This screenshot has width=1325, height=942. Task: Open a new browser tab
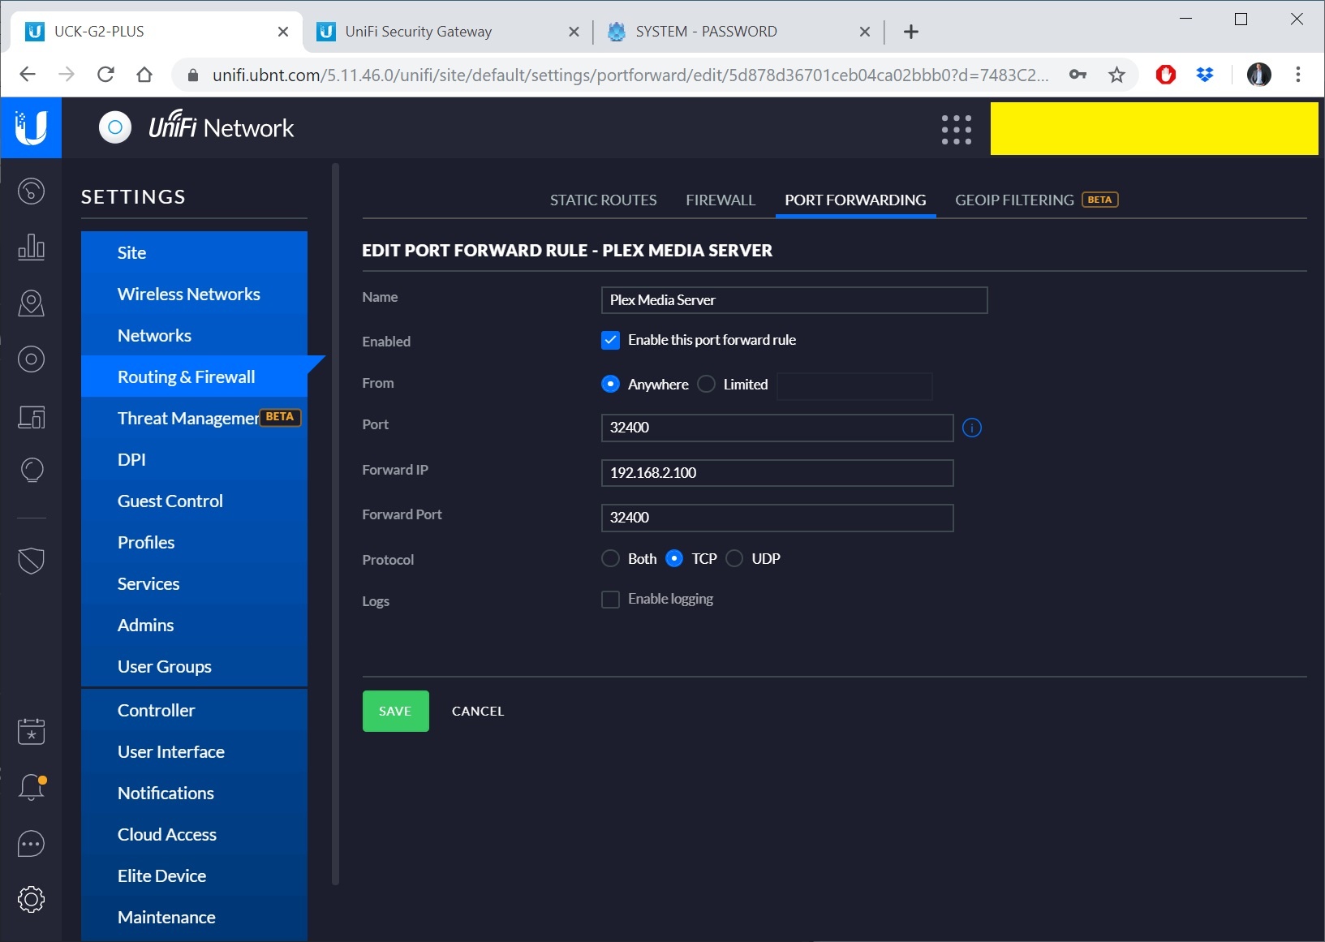coord(911,32)
